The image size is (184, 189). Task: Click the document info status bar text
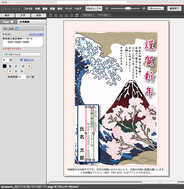click(39, 187)
